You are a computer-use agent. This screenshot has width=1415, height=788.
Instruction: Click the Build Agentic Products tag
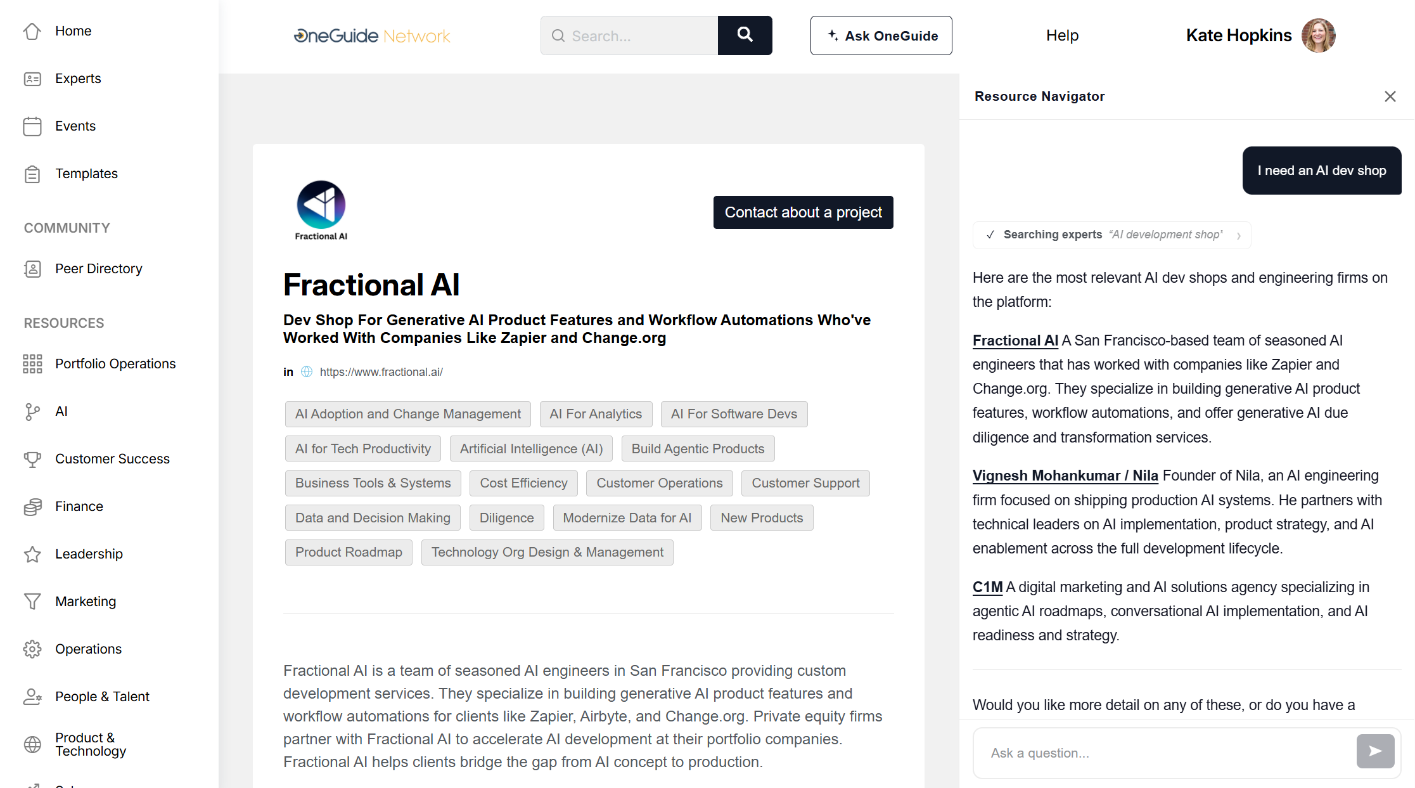698,449
